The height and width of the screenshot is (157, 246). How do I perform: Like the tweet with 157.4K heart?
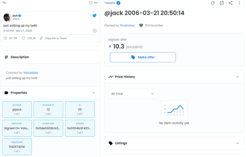[x=5, y=38]
